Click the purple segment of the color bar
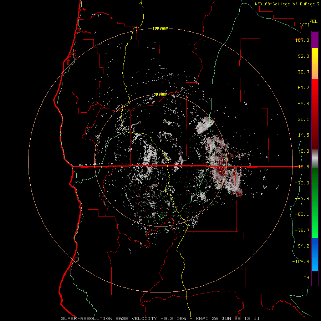Image resolution: width=321 pixels, height=321 pixels. tap(315, 40)
